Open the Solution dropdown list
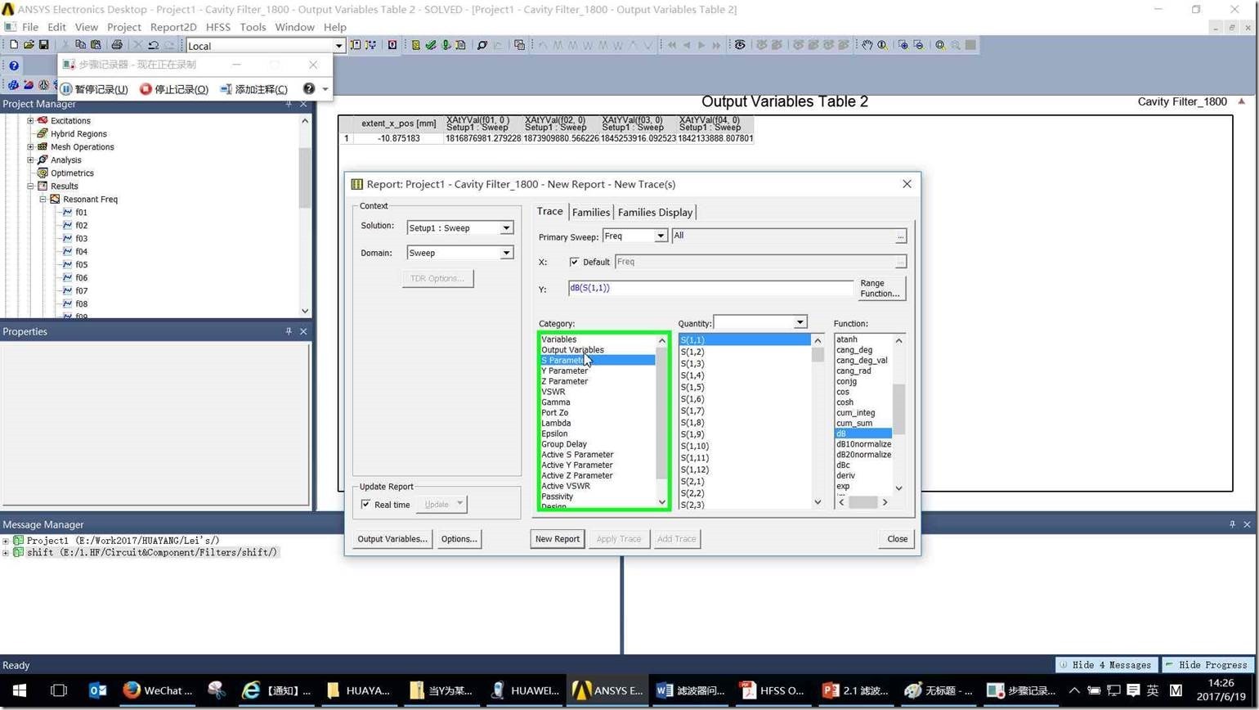Image resolution: width=1259 pixels, height=710 pixels. coord(506,228)
